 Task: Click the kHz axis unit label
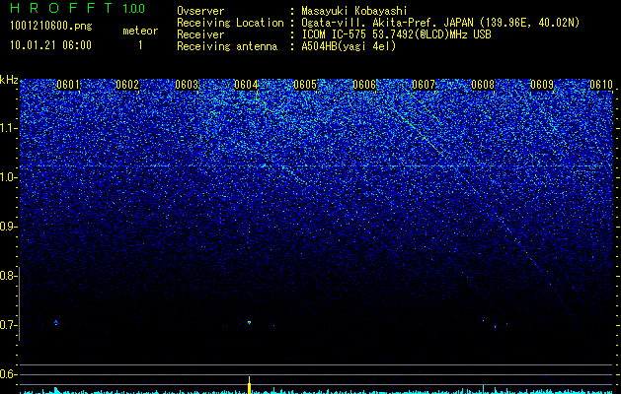click(9, 80)
